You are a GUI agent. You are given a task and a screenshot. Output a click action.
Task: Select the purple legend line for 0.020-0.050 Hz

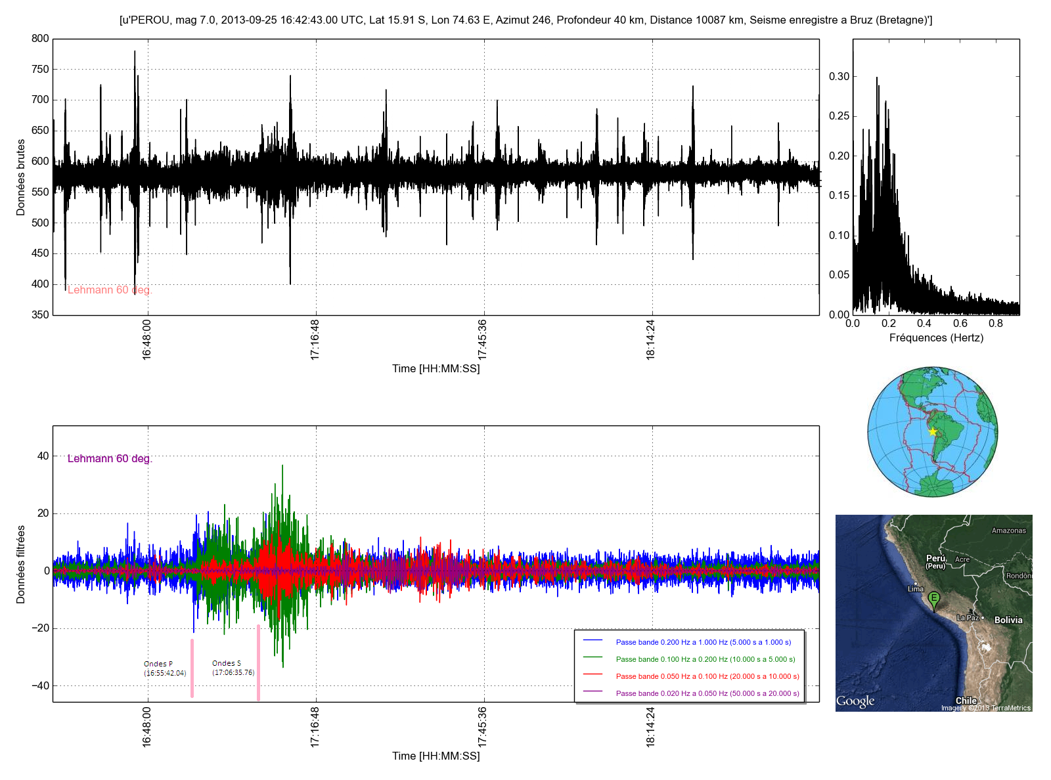pyautogui.click(x=593, y=691)
